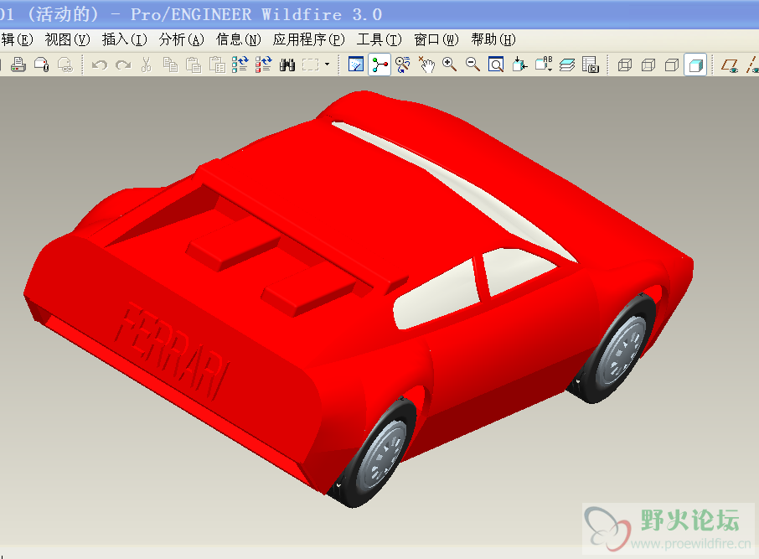Open the Find binoculars tool

click(287, 65)
